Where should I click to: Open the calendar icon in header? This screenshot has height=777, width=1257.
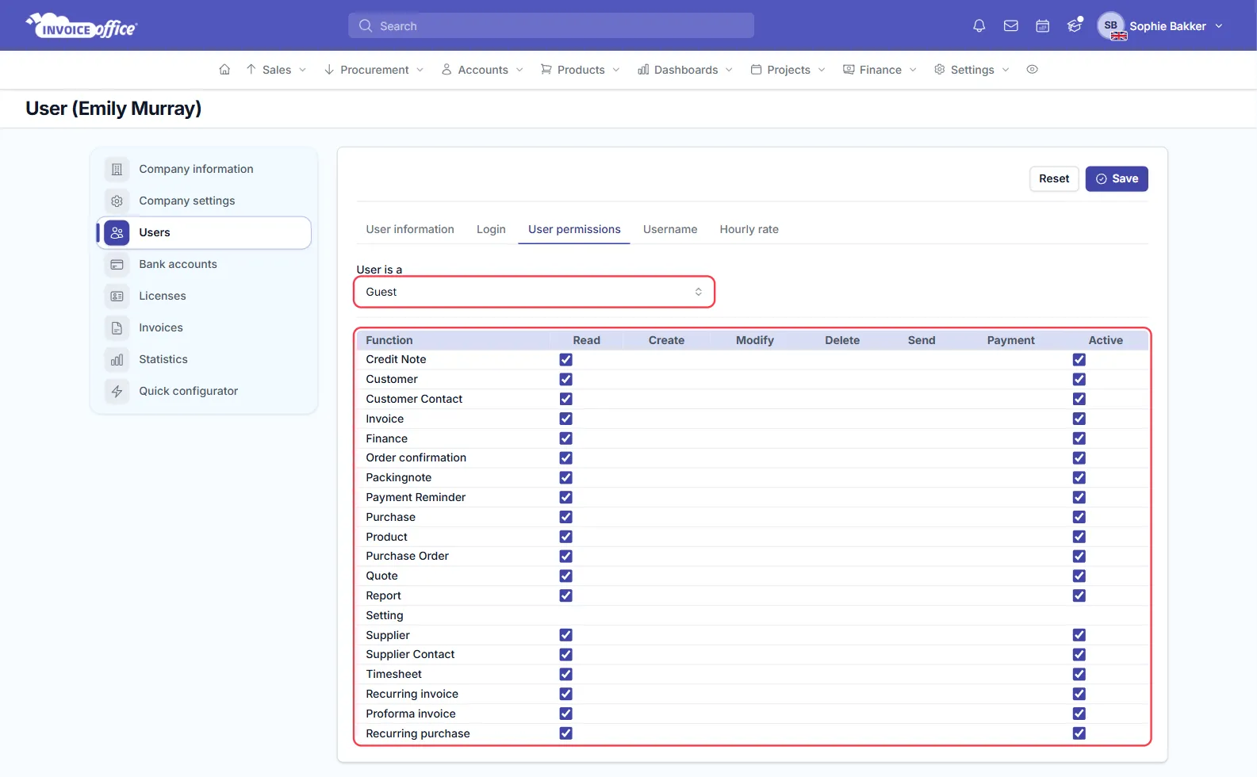pos(1042,26)
